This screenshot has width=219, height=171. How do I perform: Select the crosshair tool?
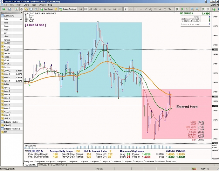[x=130, y=9]
